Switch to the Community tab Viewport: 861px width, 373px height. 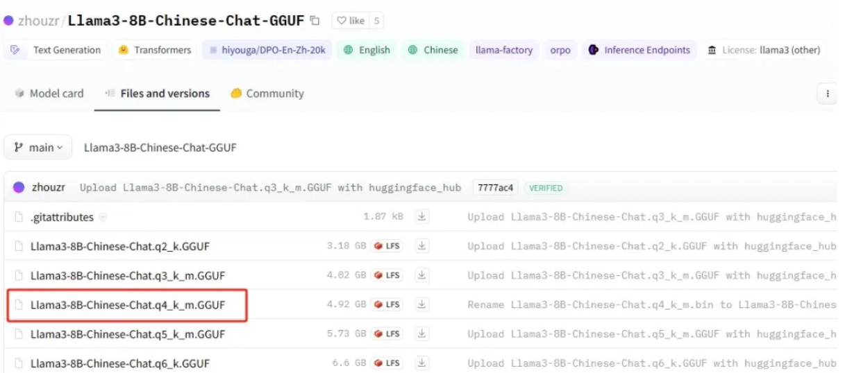click(x=267, y=94)
